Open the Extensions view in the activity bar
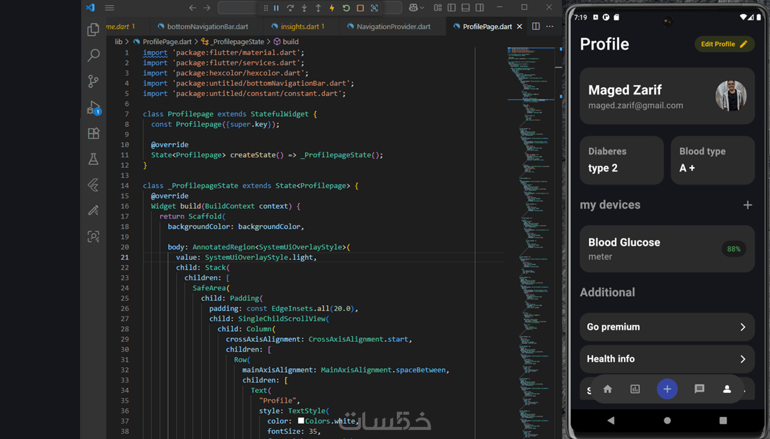Viewport: 770px width, 439px height. pos(93,134)
